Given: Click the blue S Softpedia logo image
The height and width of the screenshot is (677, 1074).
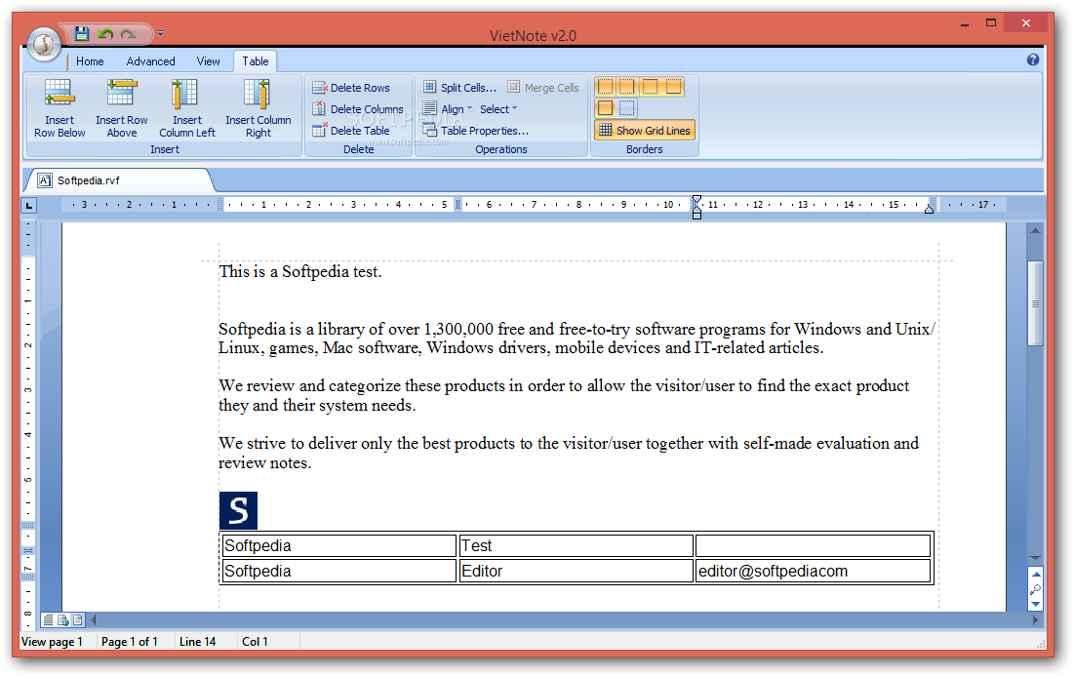Looking at the screenshot, I should (238, 510).
